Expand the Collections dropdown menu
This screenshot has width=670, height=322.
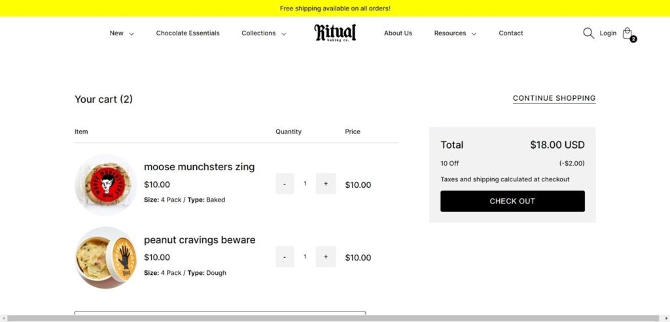pos(264,33)
